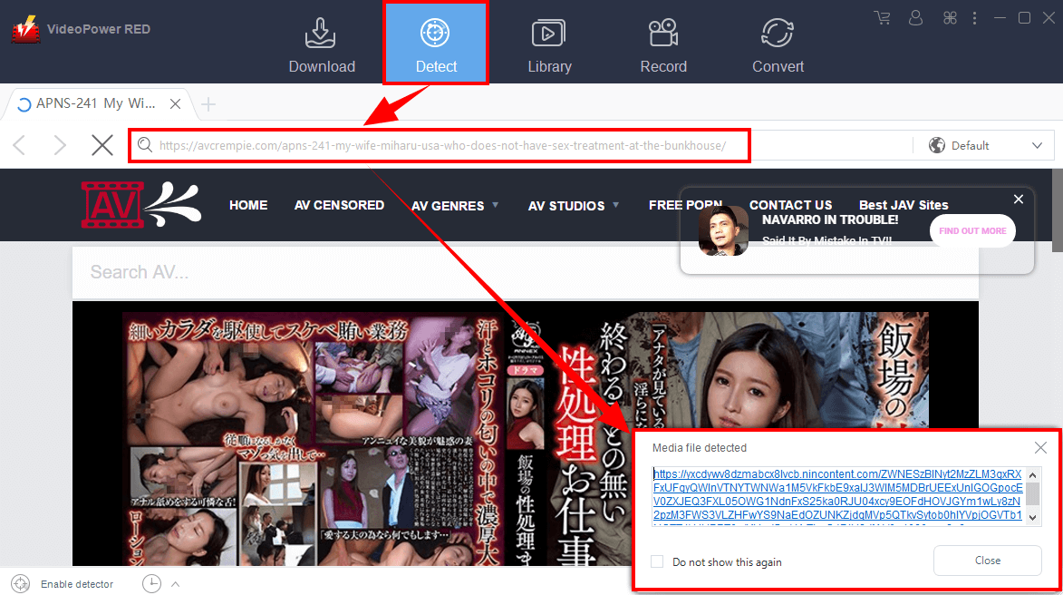Image resolution: width=1063 pixels, height=595 pixels.
Task: Dismiss the NAVARRO notification popup
Action: coord(1019,200)
